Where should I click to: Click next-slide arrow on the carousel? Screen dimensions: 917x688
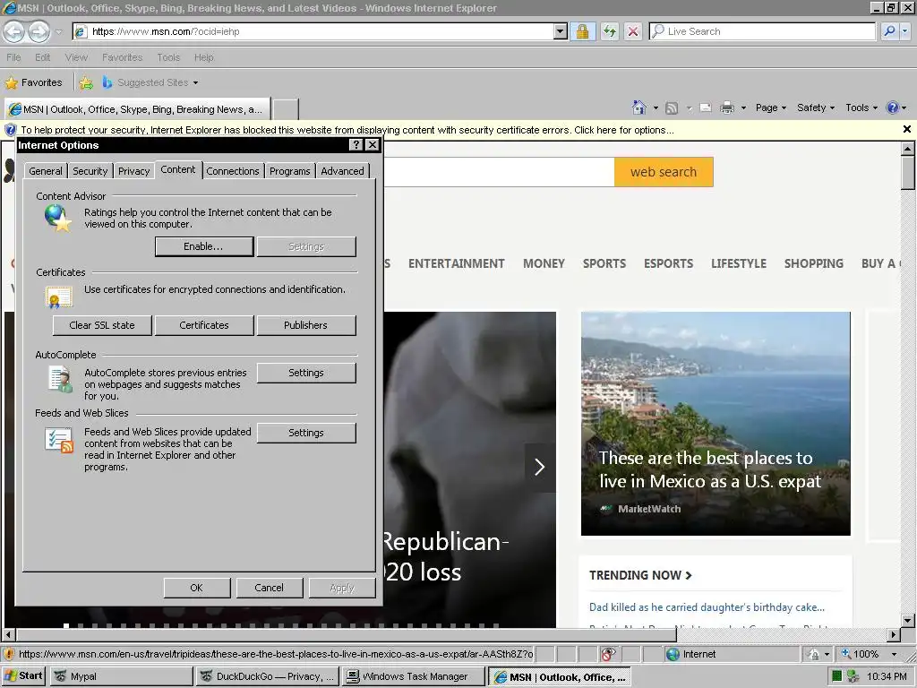pyautogui.click(x=539, y=467)
